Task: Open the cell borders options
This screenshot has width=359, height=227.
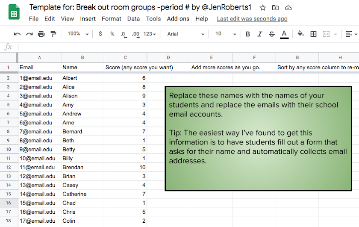Action: coord(313,34)
